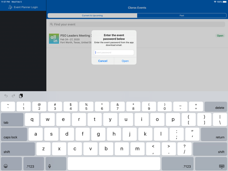Image resolution: width=228 pixels, height=171 pixels.
Task: Tap the 6 caret key
Action: pyautogui.click(x=102, y=107)
